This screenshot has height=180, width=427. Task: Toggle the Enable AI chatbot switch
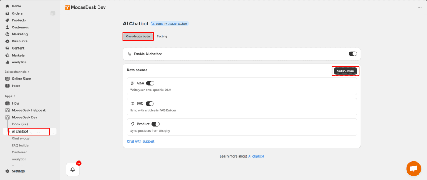353,54
